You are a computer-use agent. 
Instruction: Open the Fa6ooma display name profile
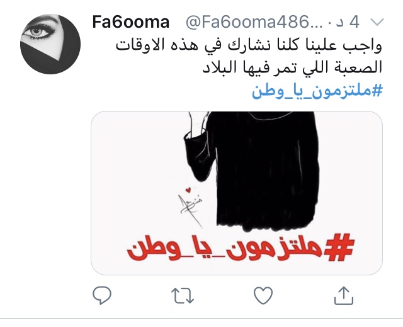pyautogui.click(x=130, y=22)
